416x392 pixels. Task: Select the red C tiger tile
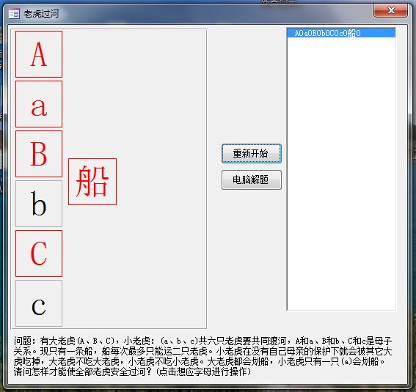39,254
